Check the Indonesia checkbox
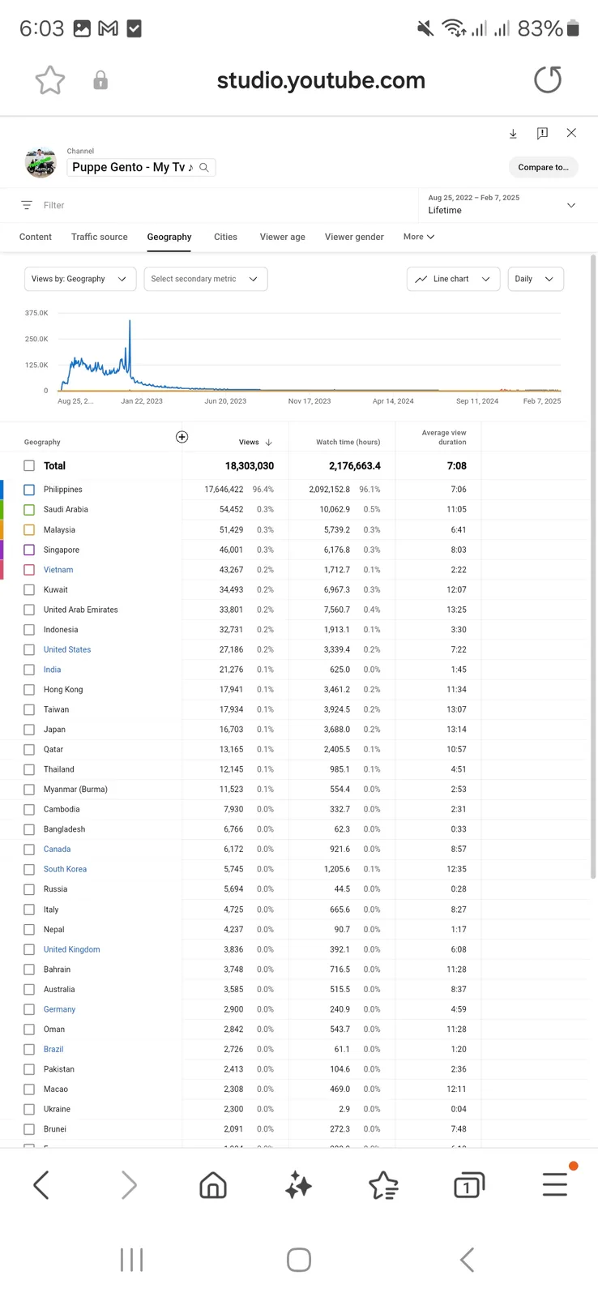The image size is (598, 1297). [29, 630]
